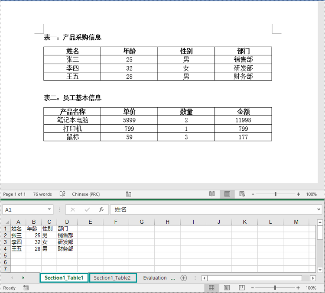Click Word zoom level 100%
325x293 pixels.
click(311, 194)
